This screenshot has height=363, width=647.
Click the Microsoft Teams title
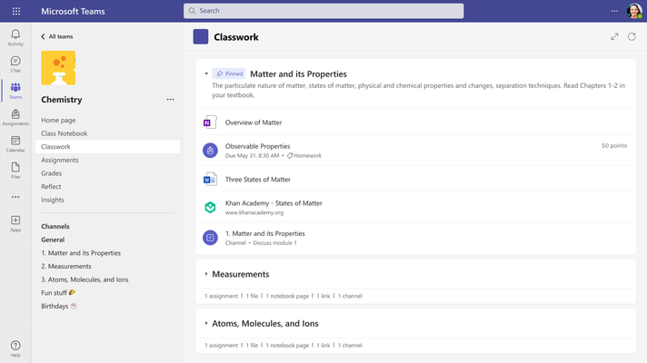tap(73, 11)
